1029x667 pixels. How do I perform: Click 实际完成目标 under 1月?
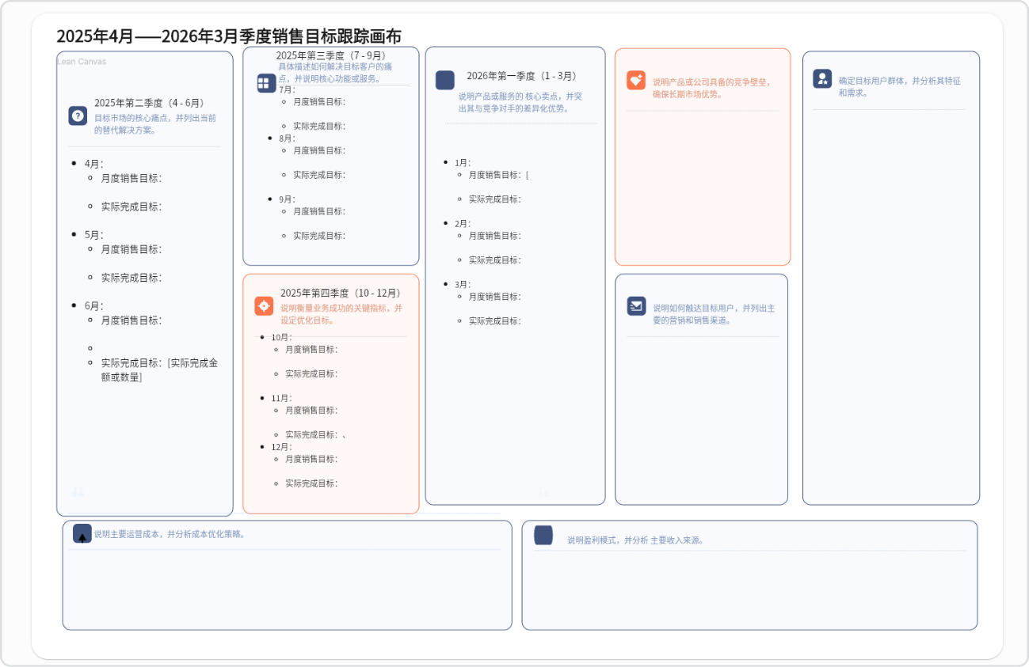pyautogui.click(x=495, y=199)
